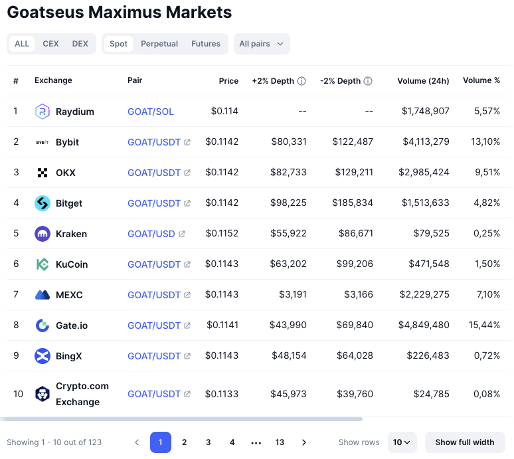Image resolution: width=514 pixels, height=459 pixels.
Task: Click the Gate.io logo icon
Action: point(43,325)
